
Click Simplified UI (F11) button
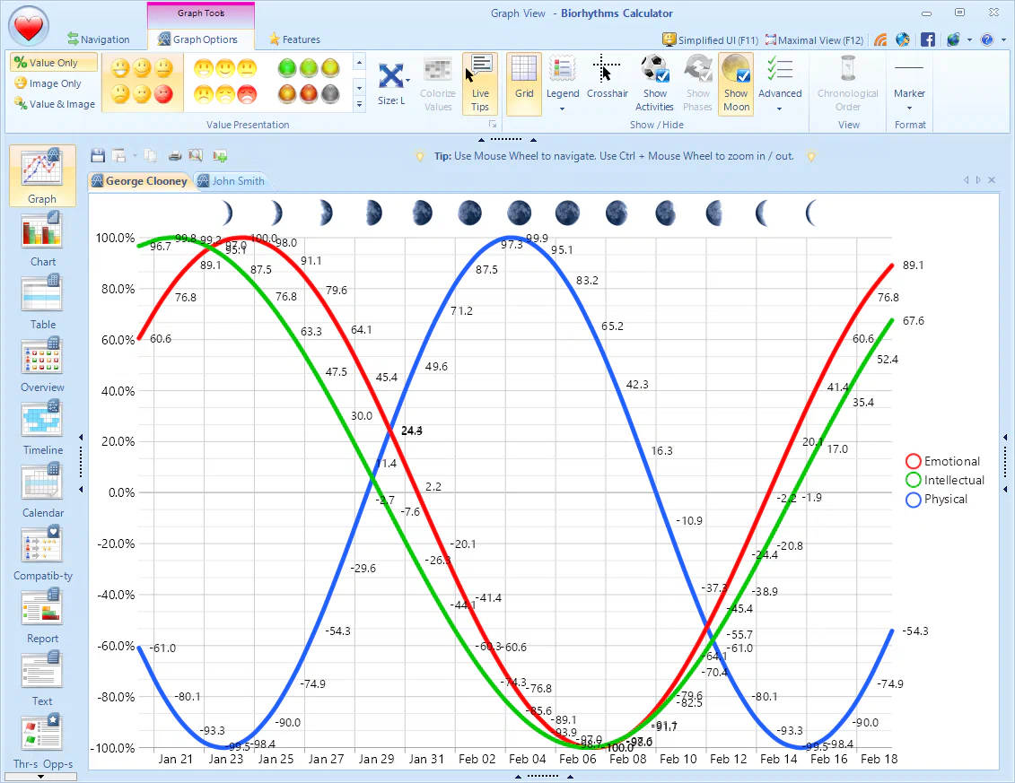(710, 39)
